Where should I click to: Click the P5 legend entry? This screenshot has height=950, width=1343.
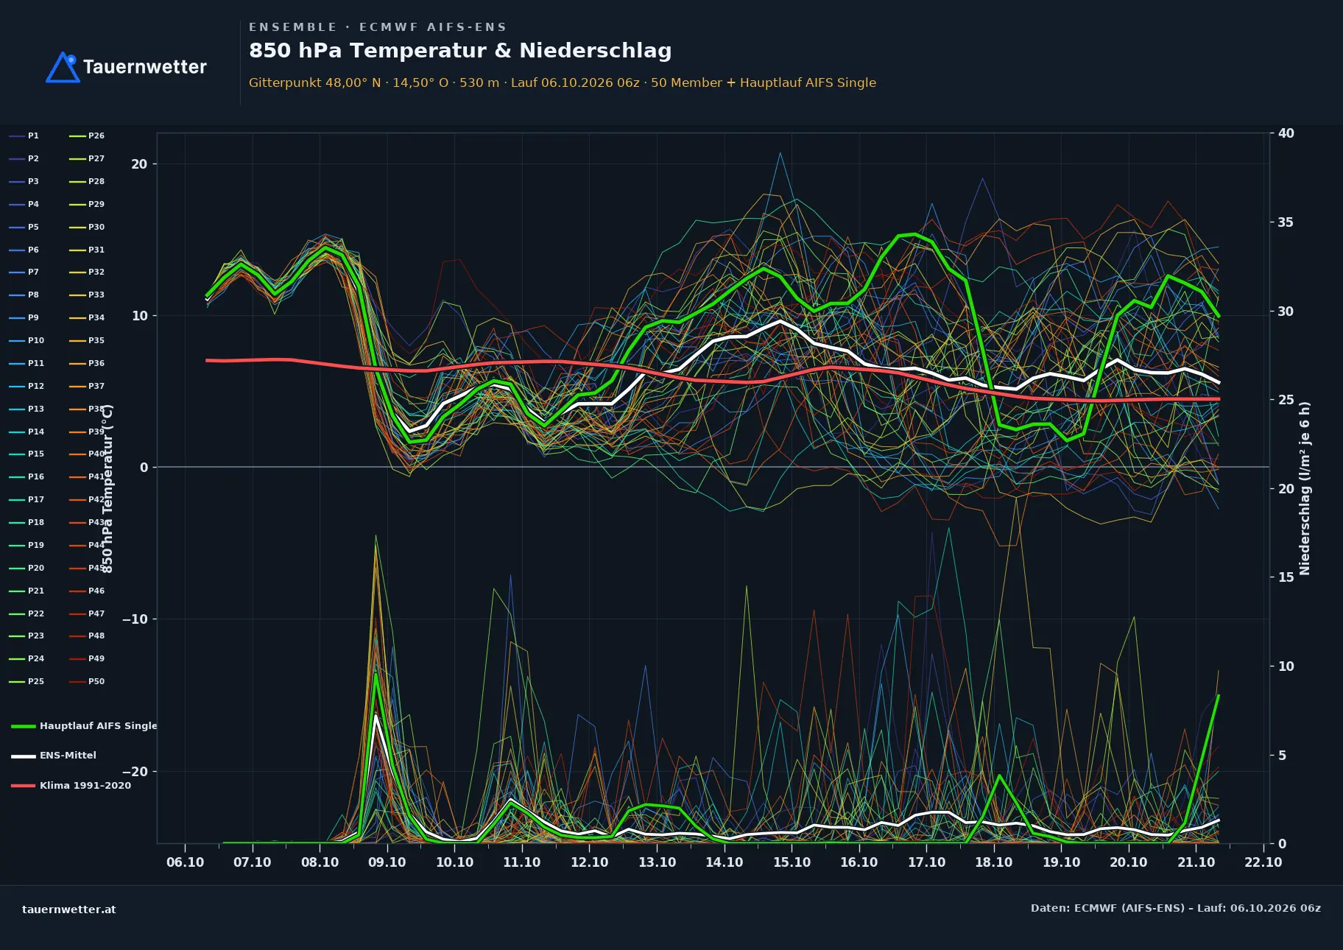(x=24, y=228)
